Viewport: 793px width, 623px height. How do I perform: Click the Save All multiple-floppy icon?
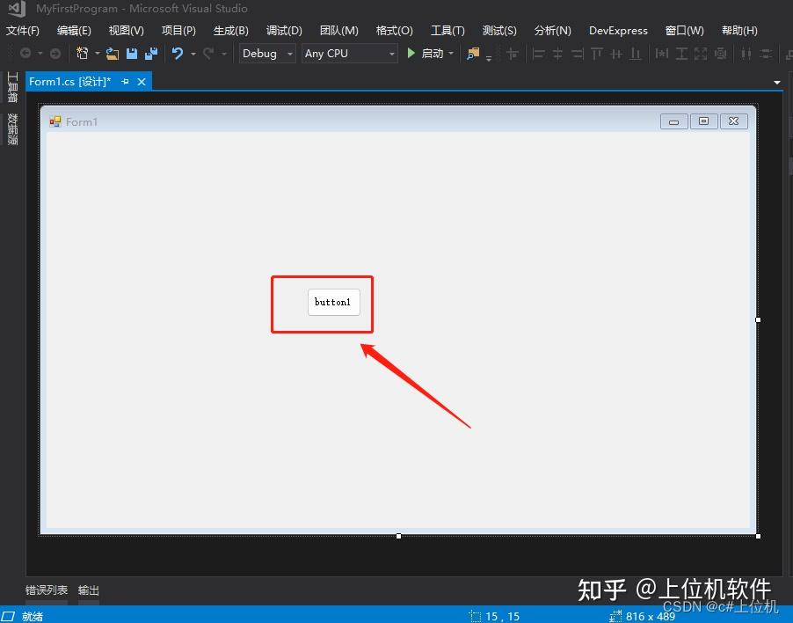(x=151, y=53)
